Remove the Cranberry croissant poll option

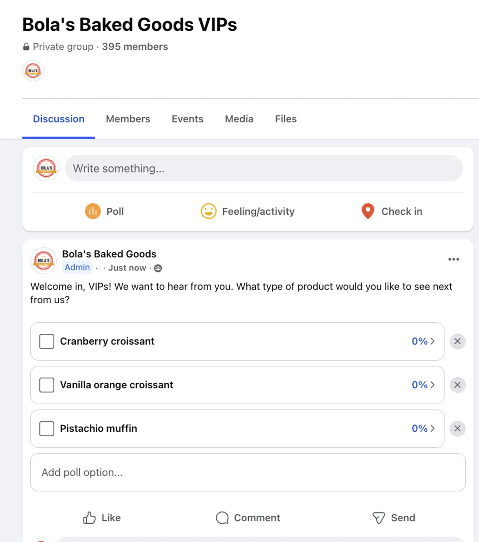tap(457, 341)
